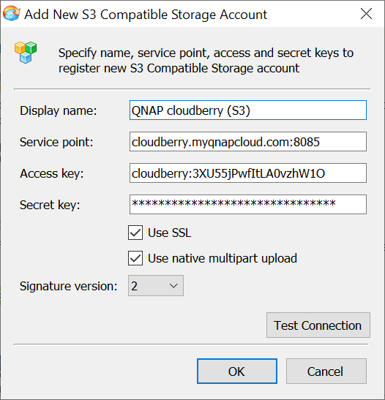Confirm with the OK button
The width and height of the screenshot is (385, 400).
pyautogui.click(x=237, y=371)
